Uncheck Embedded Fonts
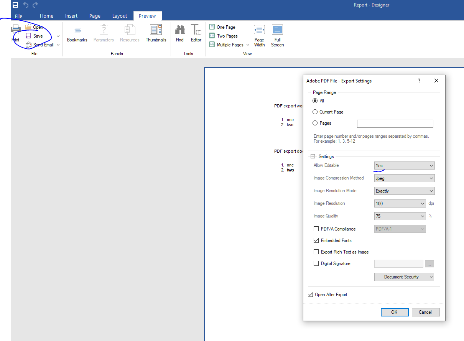The image size is (464, 341). click(316, 241)
